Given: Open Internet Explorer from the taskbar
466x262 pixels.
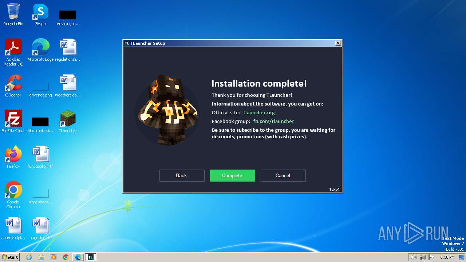Looking at the screenshot, I should (29, 257).
